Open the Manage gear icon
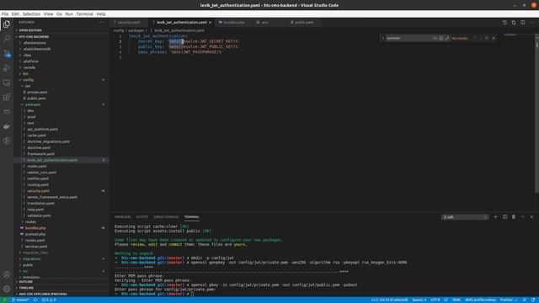Screen dimensions: 539x303 click(7, 289)
